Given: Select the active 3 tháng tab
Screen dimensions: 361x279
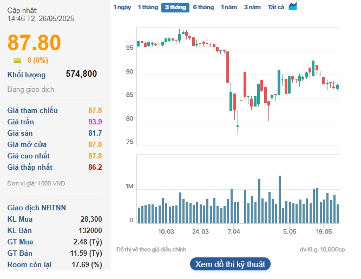Looking at the screenshot, I should coord(175,7).
